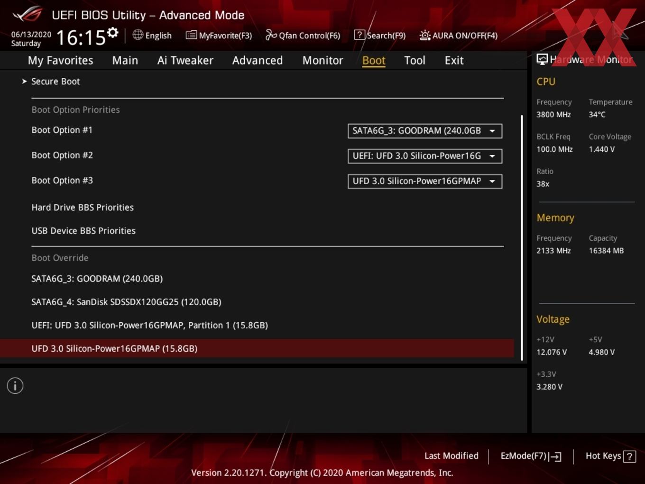This screenshot has height=484, width=645.
Task: Switch to Main tab
Action: pos(125,61)
